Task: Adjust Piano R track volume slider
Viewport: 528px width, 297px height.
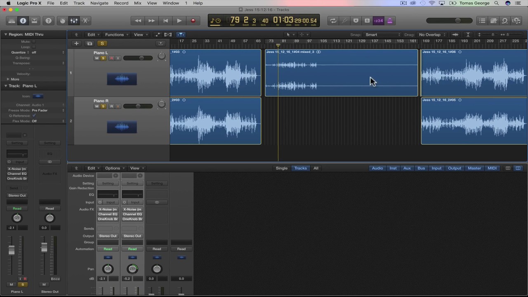Action: (138, 106)
